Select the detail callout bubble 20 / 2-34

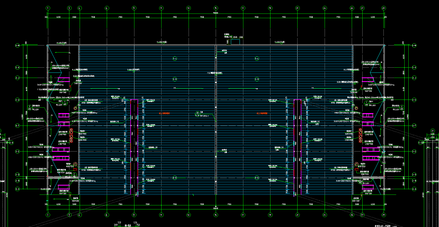coord(198,114)
